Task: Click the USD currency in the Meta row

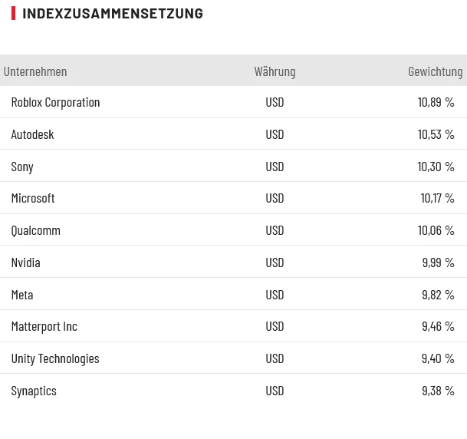Action: (x=275, y=295)
